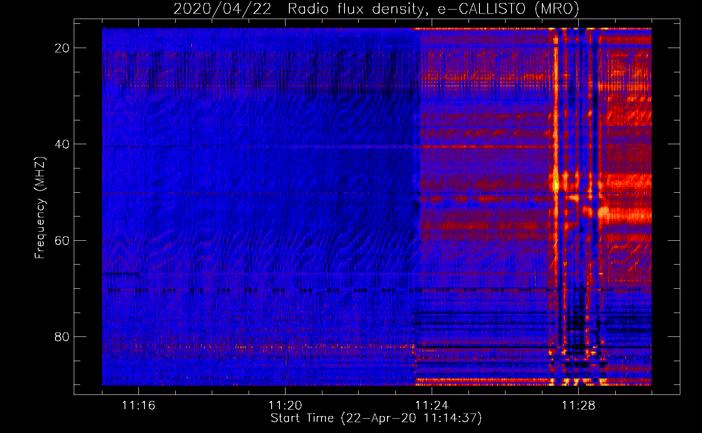Click the 'Start Time (22-Apr-20 11:14:37)' axis label
Viewport: 702px width, 433px height.
[376, 418]
